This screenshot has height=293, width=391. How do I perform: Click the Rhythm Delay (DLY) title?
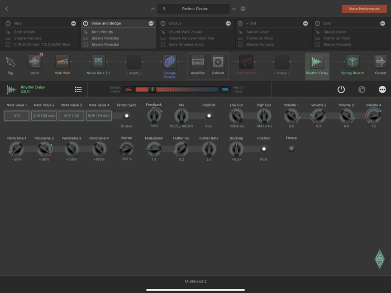click(x=32, y=89)
